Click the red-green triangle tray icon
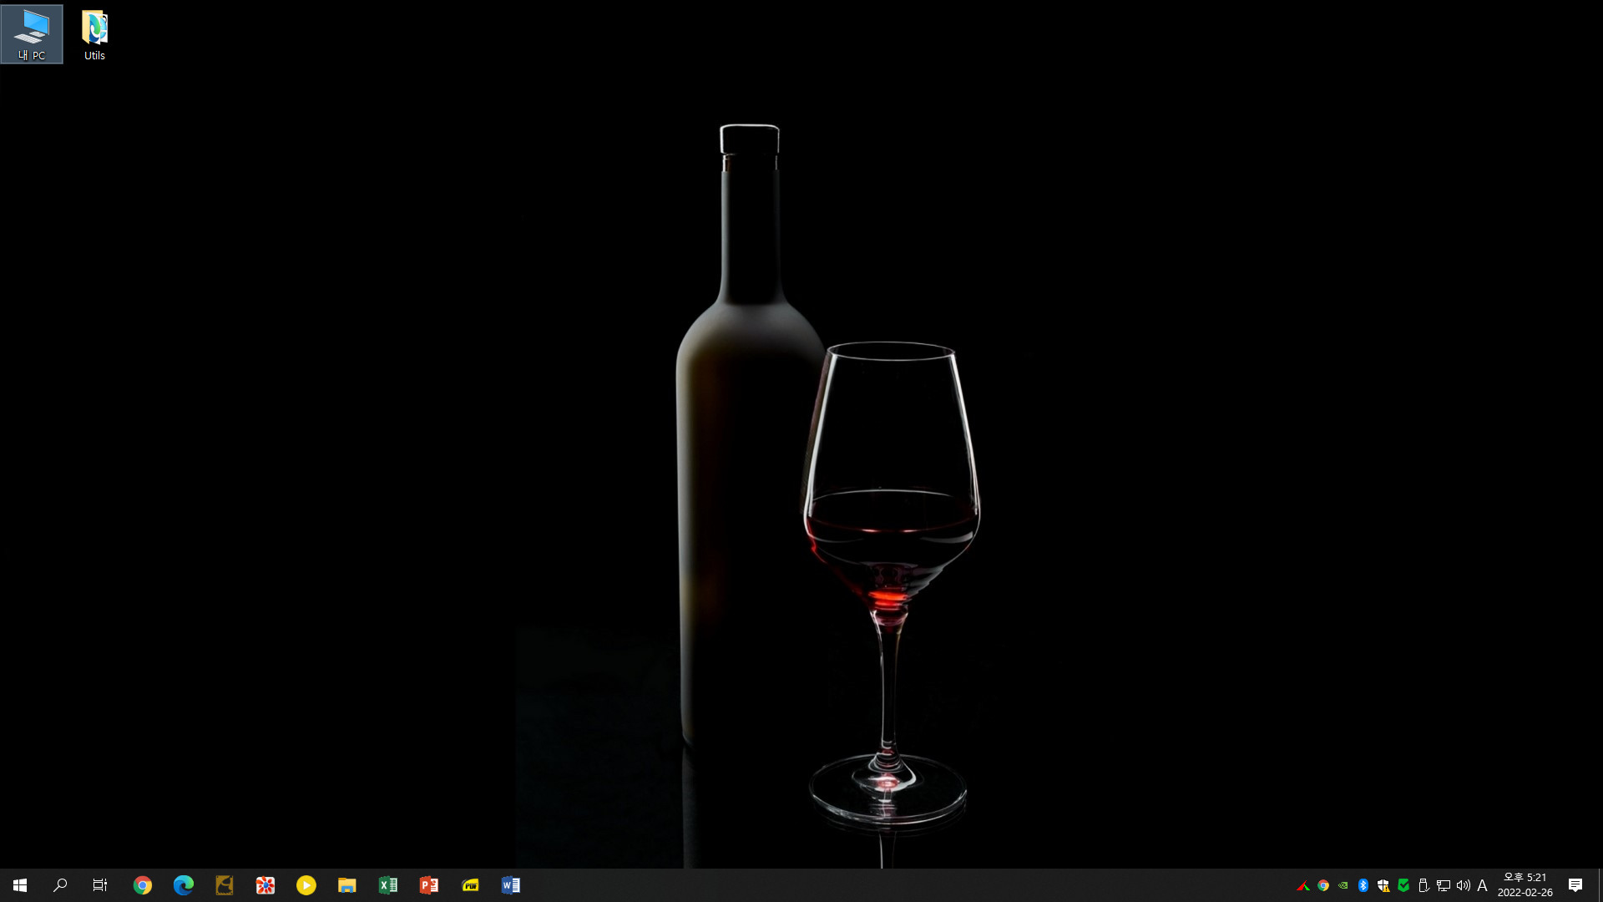The height and width of the screenshot is (902, 1603). (x=1303, y=885)
